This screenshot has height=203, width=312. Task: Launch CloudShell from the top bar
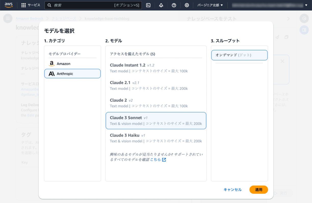coord(148,5)
